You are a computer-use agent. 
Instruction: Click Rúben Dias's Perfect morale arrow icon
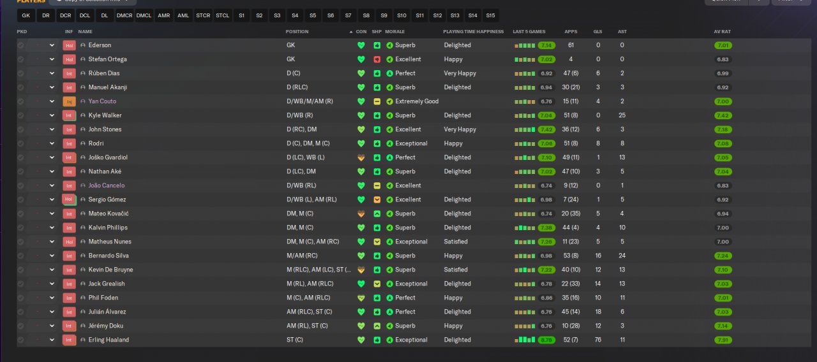point(389,73)
